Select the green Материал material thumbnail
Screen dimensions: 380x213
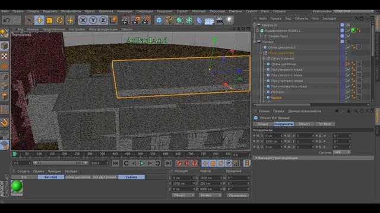click(17, 187)
